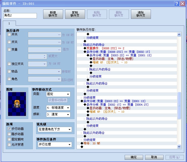Viewport: 187px width, 162px height.
Task: Click the 取消 cancel button
Action: [x=154, y=157]
